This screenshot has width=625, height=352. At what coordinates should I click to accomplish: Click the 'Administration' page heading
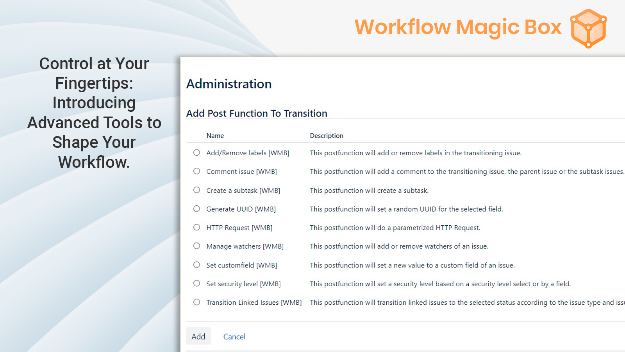(229, 84)
